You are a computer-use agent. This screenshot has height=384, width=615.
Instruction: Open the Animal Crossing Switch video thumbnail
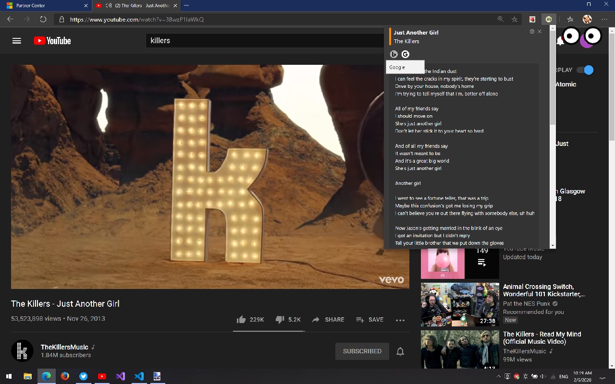pos(460,305)
